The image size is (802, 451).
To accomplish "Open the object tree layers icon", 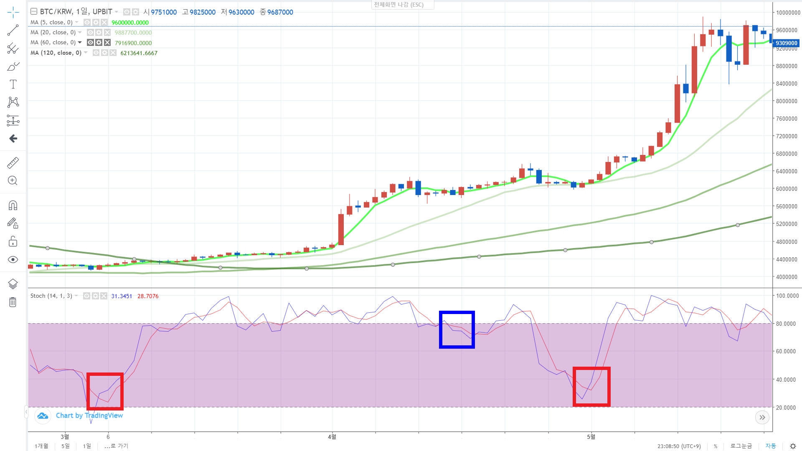I will (13, 284).
